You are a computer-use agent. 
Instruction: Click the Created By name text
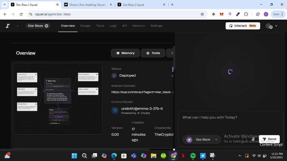[164, 134]
